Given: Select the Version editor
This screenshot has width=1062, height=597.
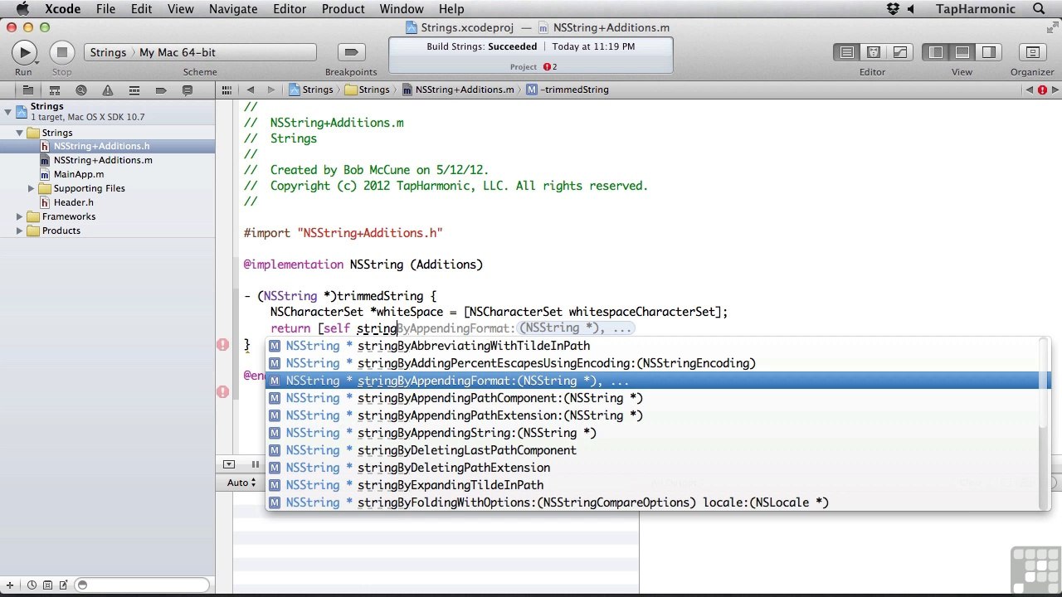Looking at the screenshot, I should click(x=900, y=52).
